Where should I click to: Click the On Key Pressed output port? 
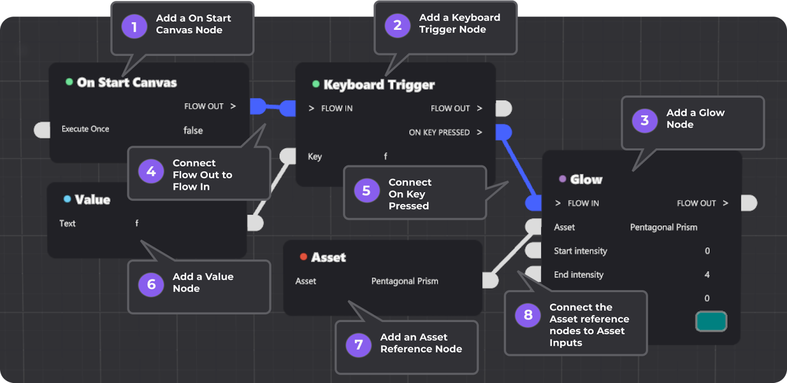pos(503,132)
